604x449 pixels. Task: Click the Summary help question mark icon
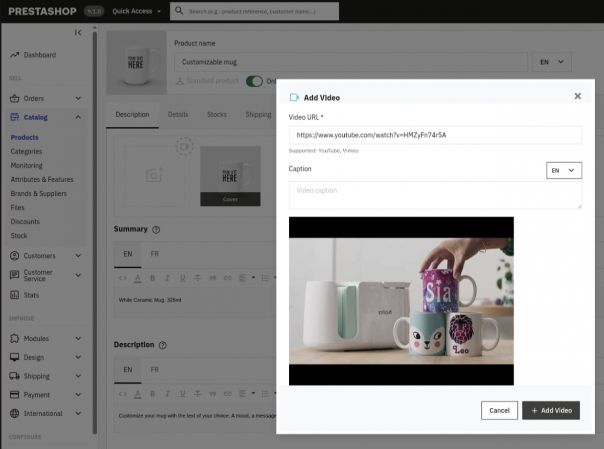pos(156,230)
